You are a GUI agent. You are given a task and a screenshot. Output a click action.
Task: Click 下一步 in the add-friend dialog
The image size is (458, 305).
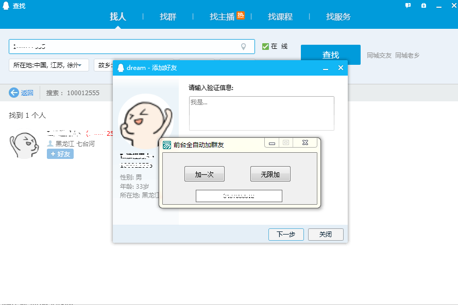pos(286,235)
